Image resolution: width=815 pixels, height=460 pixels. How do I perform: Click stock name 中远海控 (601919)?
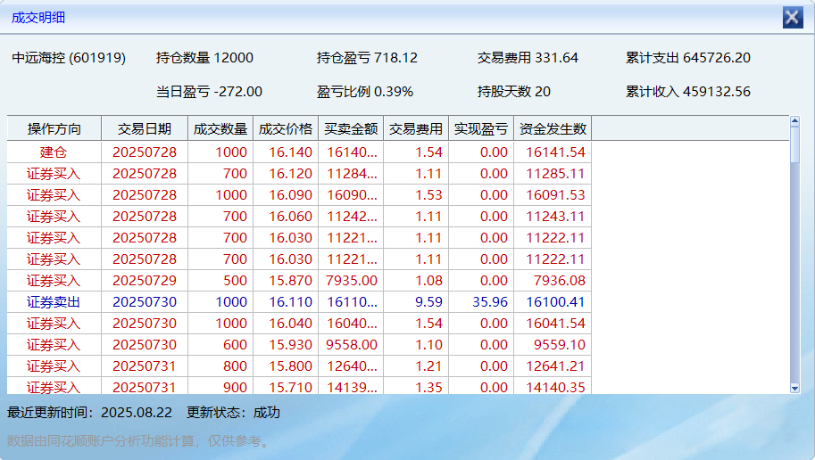(x=69, y=58)
